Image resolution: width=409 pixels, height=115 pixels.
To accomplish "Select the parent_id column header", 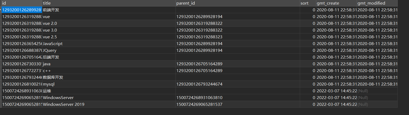I will (x=238, y=3).
